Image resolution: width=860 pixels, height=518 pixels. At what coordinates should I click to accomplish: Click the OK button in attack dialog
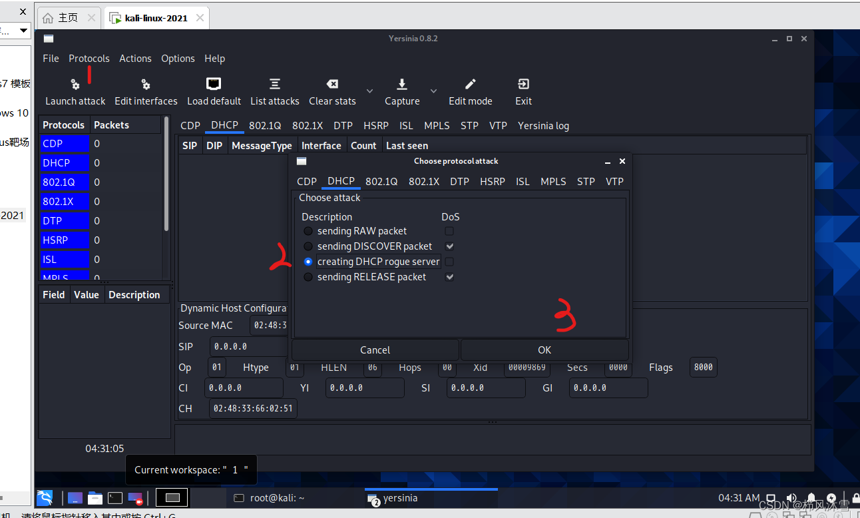point(544,350)
